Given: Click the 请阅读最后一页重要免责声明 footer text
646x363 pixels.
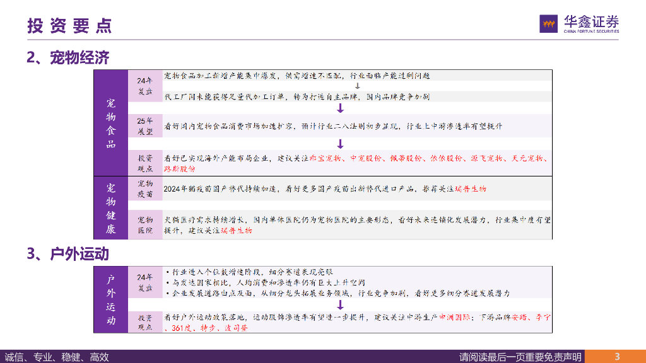Looking at the screenshot, I should coord(520,357).
